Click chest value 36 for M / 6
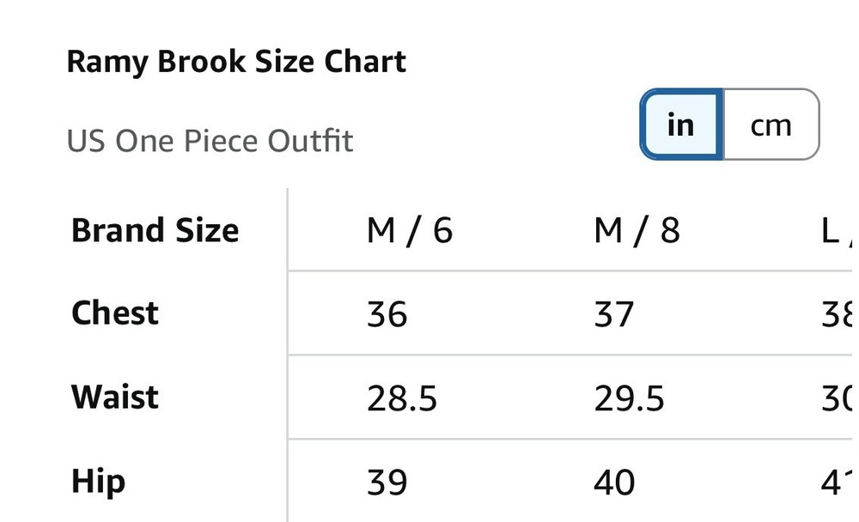Viewport: 859px width, 522px height. pyautogui.click(x=387, y=314)
